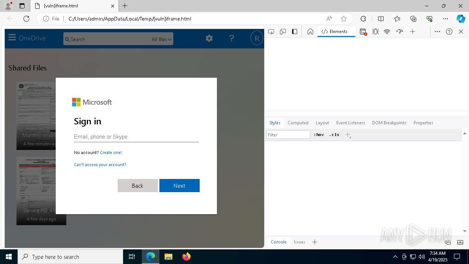Open the Event Listeners tab

pyautogui.click(x=351, y=123)
